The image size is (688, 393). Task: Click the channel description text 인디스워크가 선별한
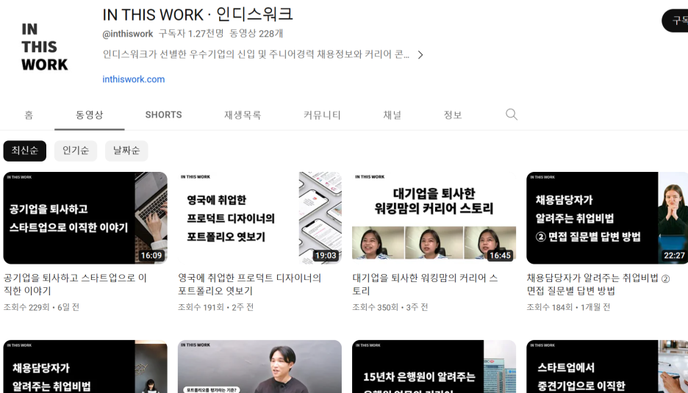[256, 54]
